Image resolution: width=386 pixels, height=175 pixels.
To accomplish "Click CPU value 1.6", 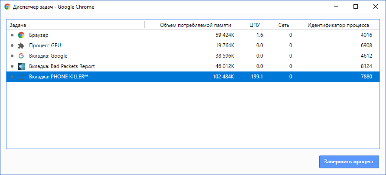I will click(x=259, y=35).
